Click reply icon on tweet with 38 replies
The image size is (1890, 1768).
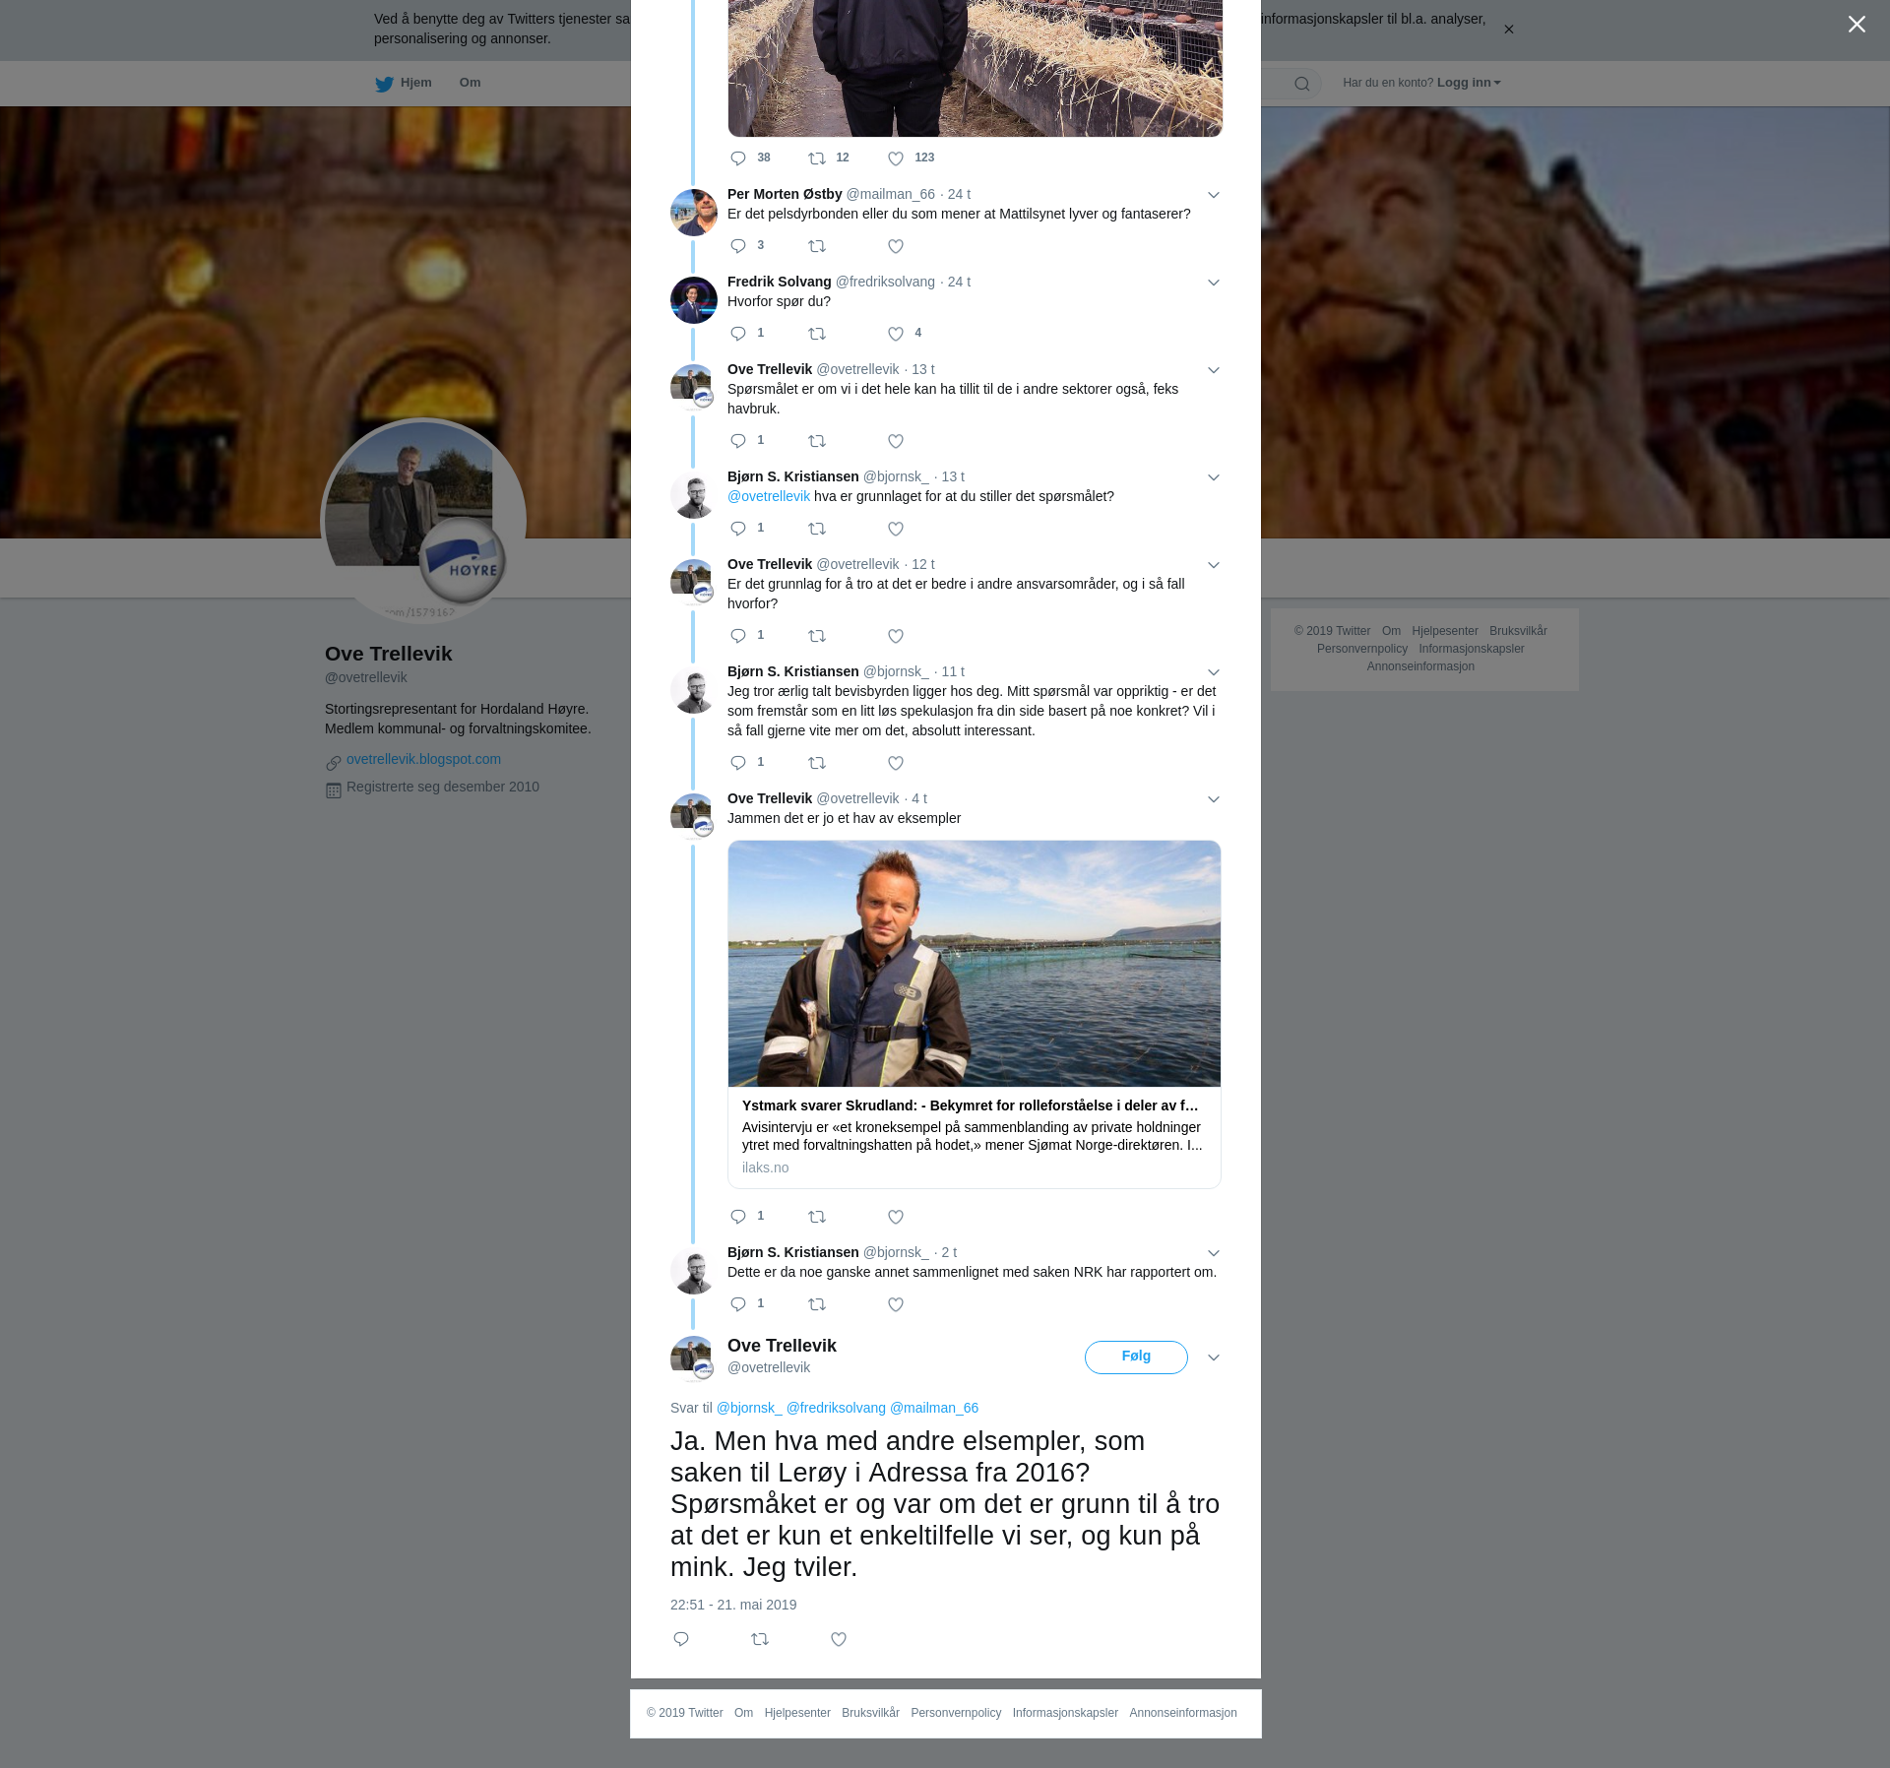pos(738,158)
